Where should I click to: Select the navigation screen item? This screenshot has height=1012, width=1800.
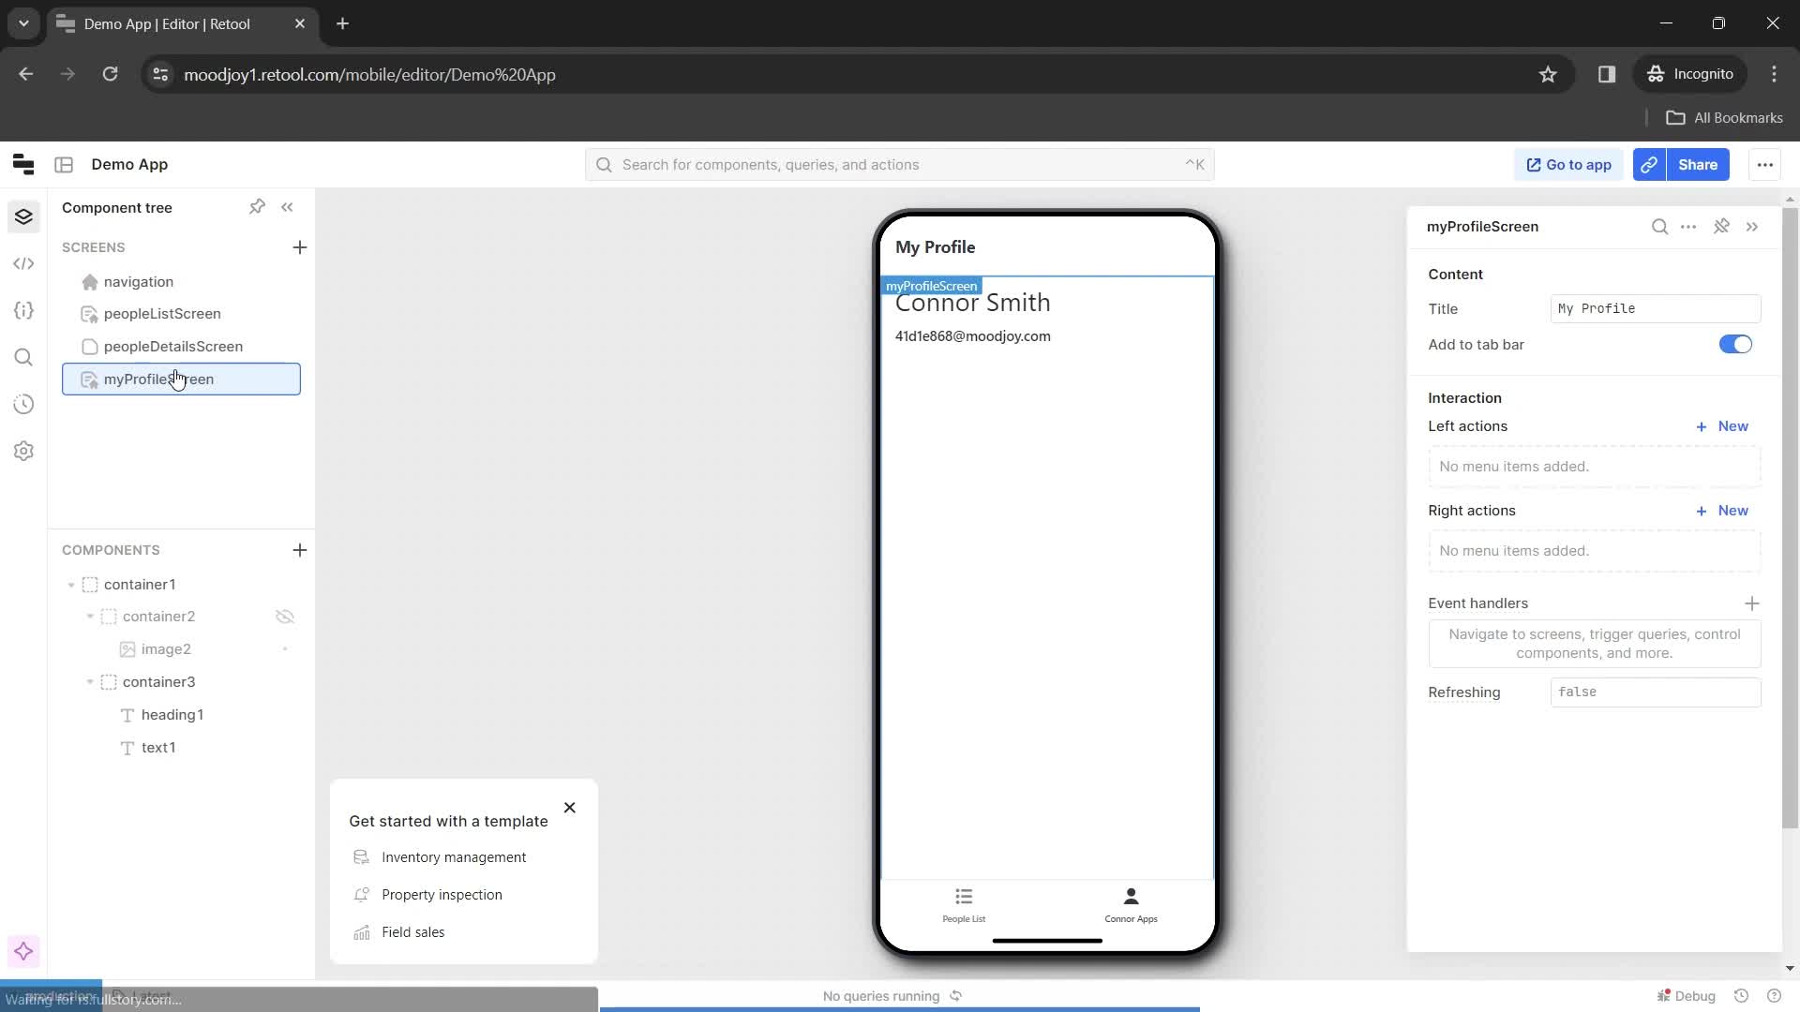(139, 280)
